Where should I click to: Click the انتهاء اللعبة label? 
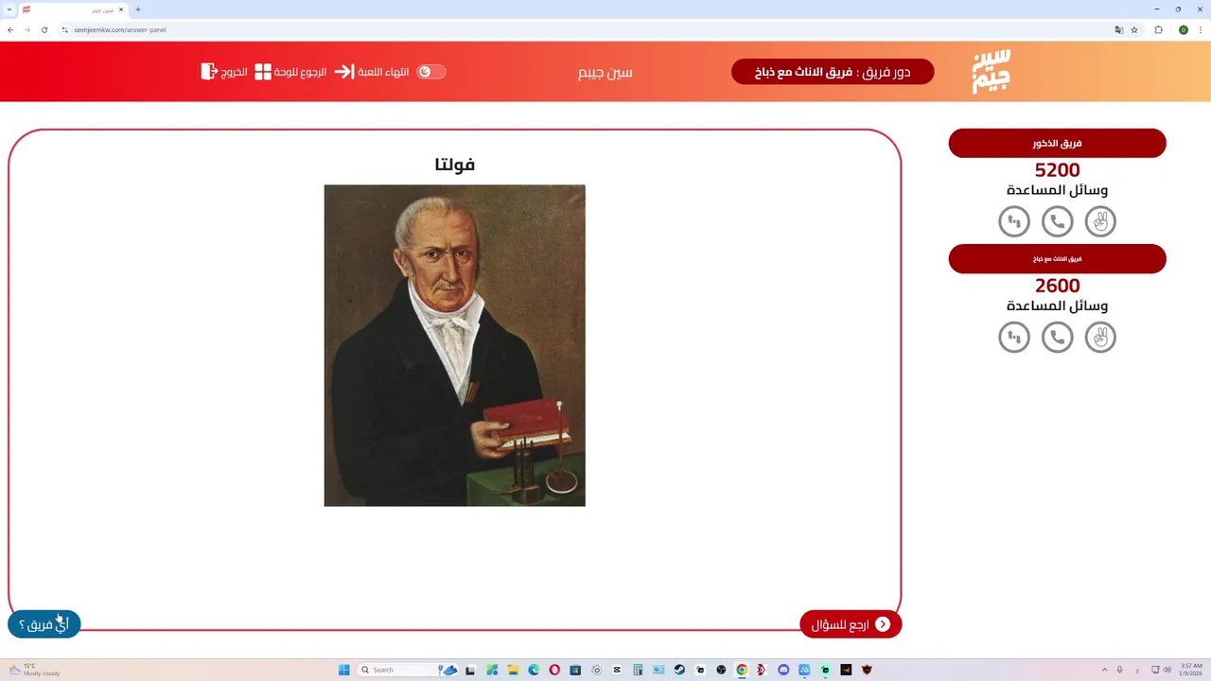point(383,72)
